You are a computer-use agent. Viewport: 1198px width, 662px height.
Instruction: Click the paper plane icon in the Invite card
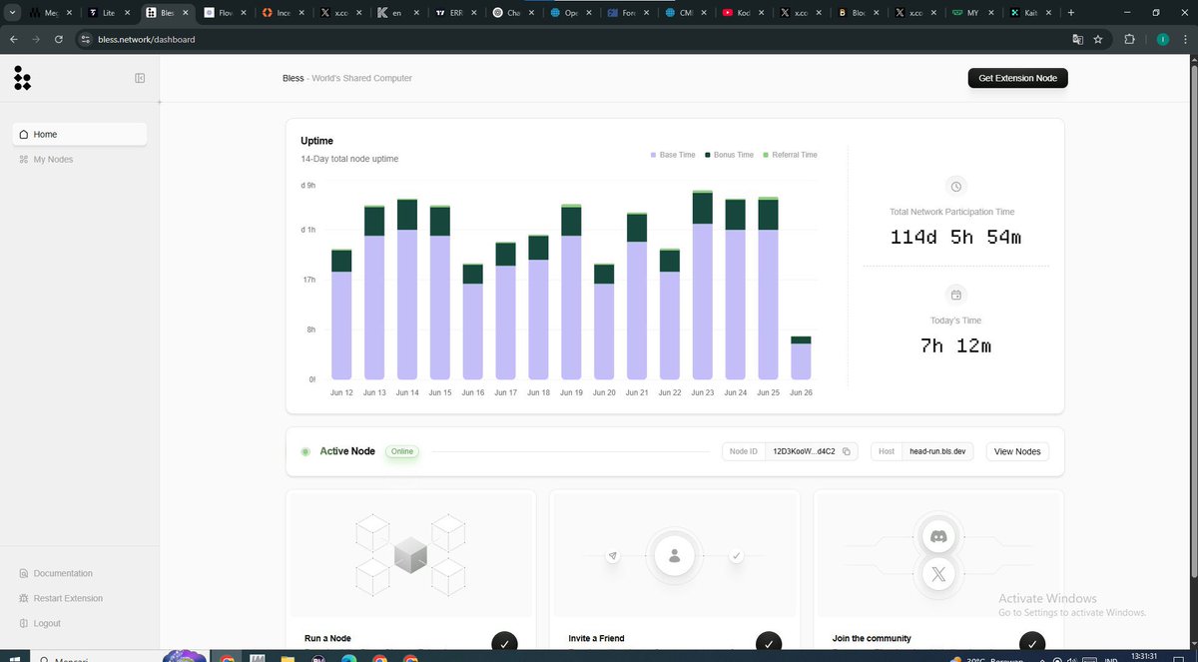(613, 556)
